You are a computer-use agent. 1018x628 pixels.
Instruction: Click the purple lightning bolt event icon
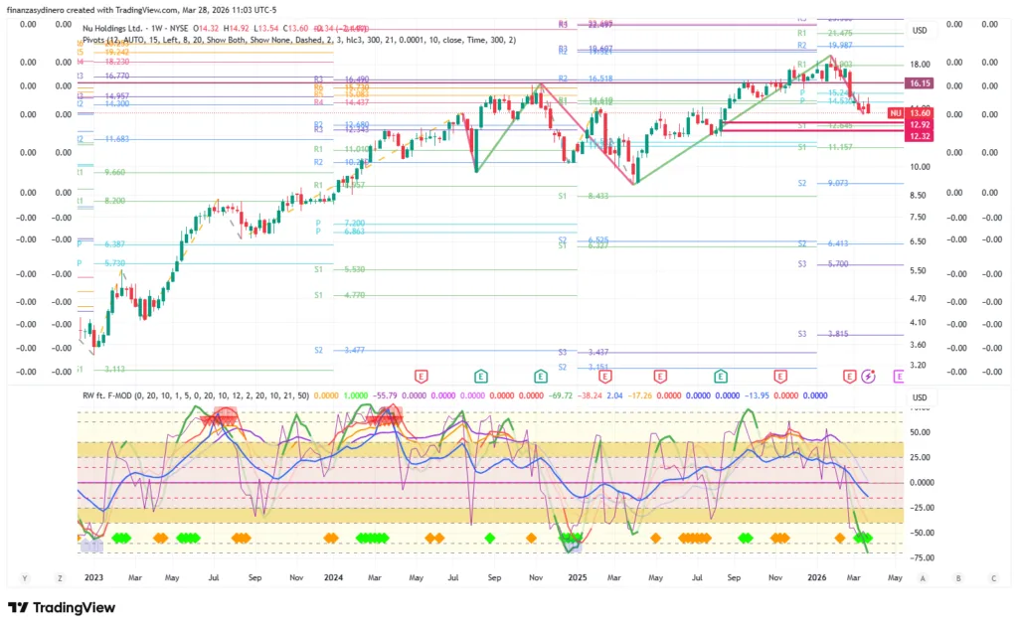click(x=869, y=377)
